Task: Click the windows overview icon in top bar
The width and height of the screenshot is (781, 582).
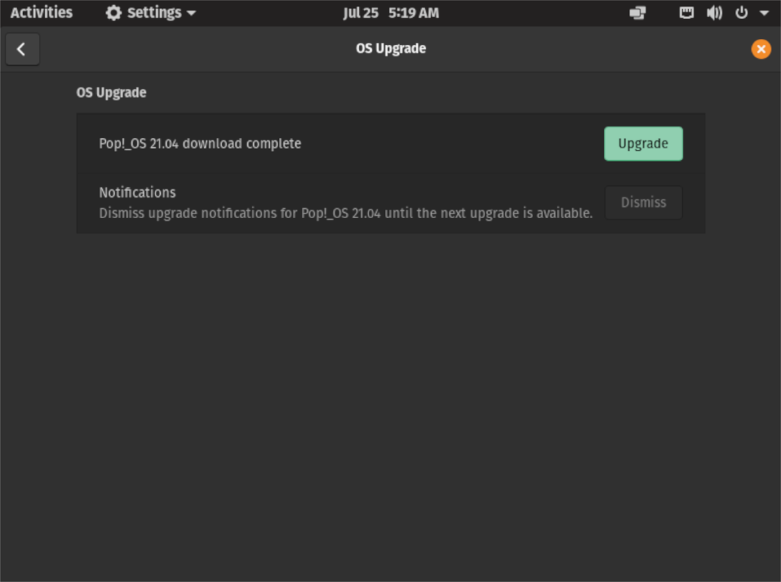Action: click(638, 12)
